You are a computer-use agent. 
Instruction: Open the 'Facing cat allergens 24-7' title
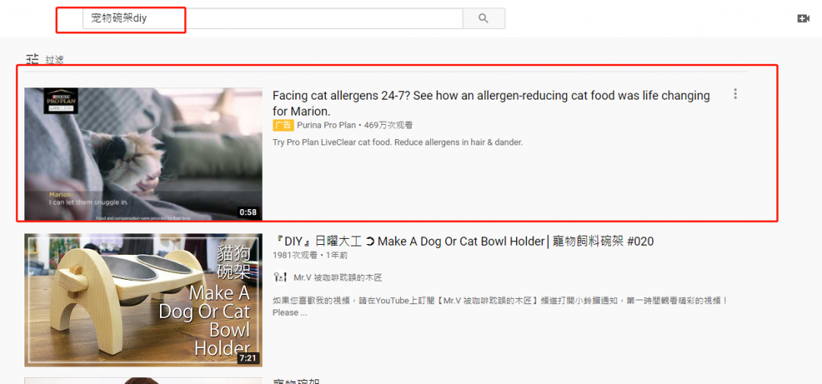point(491,103)
